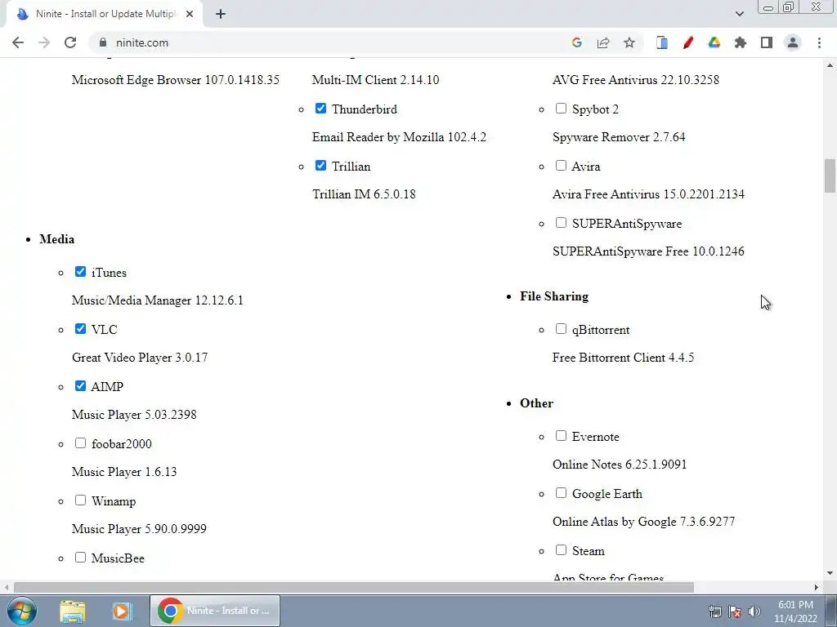Open the volume speaker tray icon
This screenshot has width=837, height=627.
click(754, 611)
